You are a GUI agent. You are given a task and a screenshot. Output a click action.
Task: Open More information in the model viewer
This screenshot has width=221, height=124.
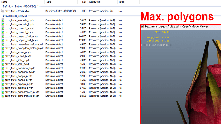pyautogui.click(x=156, y=45)
